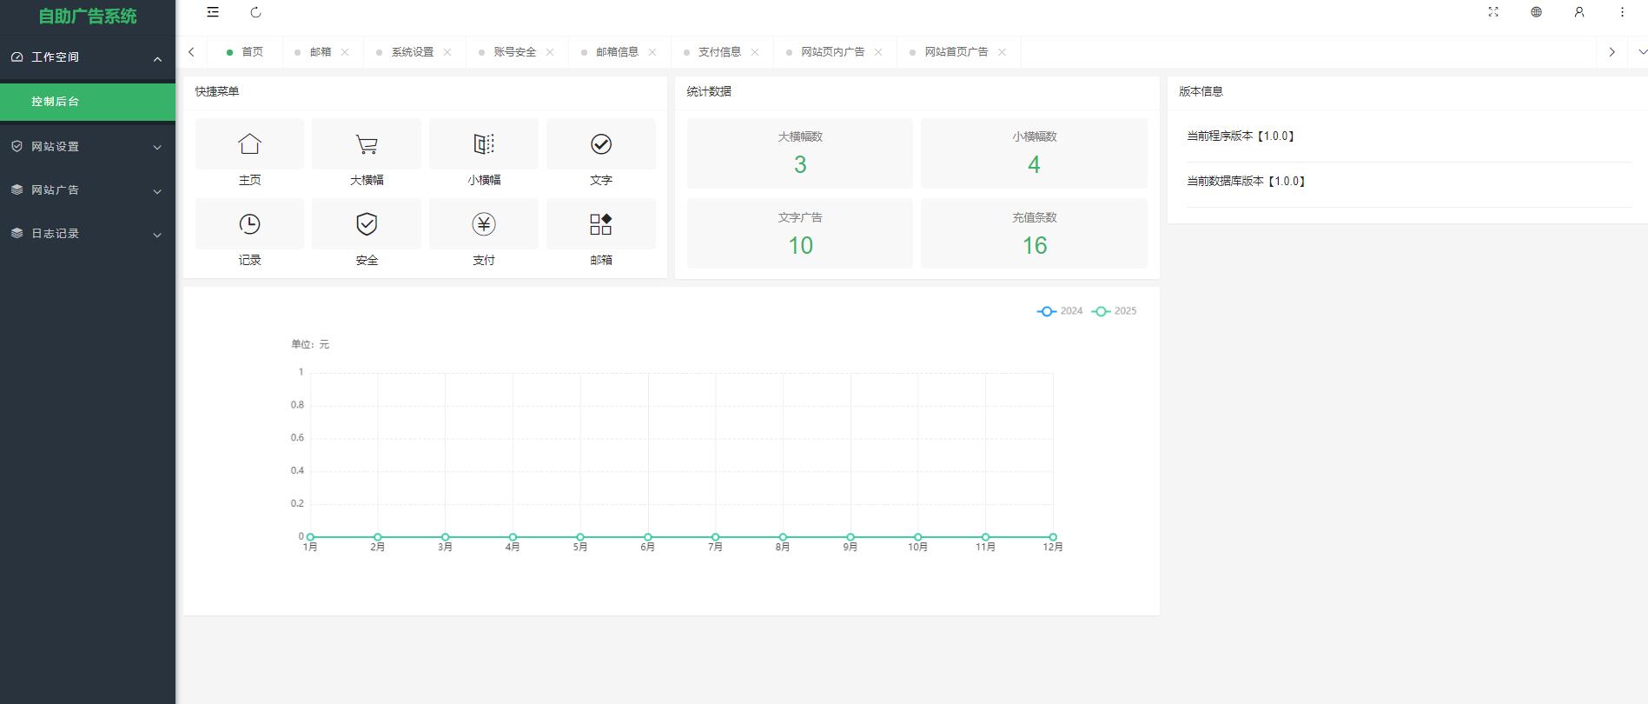Switch to the 邮箱 tab

coord(321,52)
